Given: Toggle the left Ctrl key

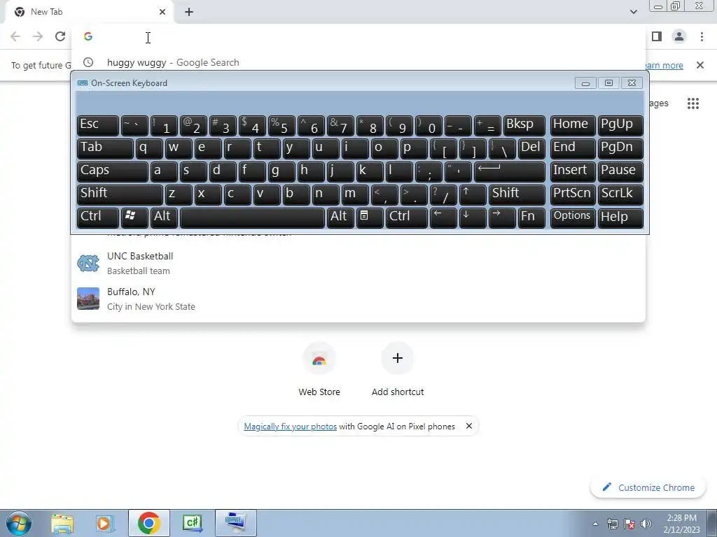Looking at the screenshot, I should (98, 218).
